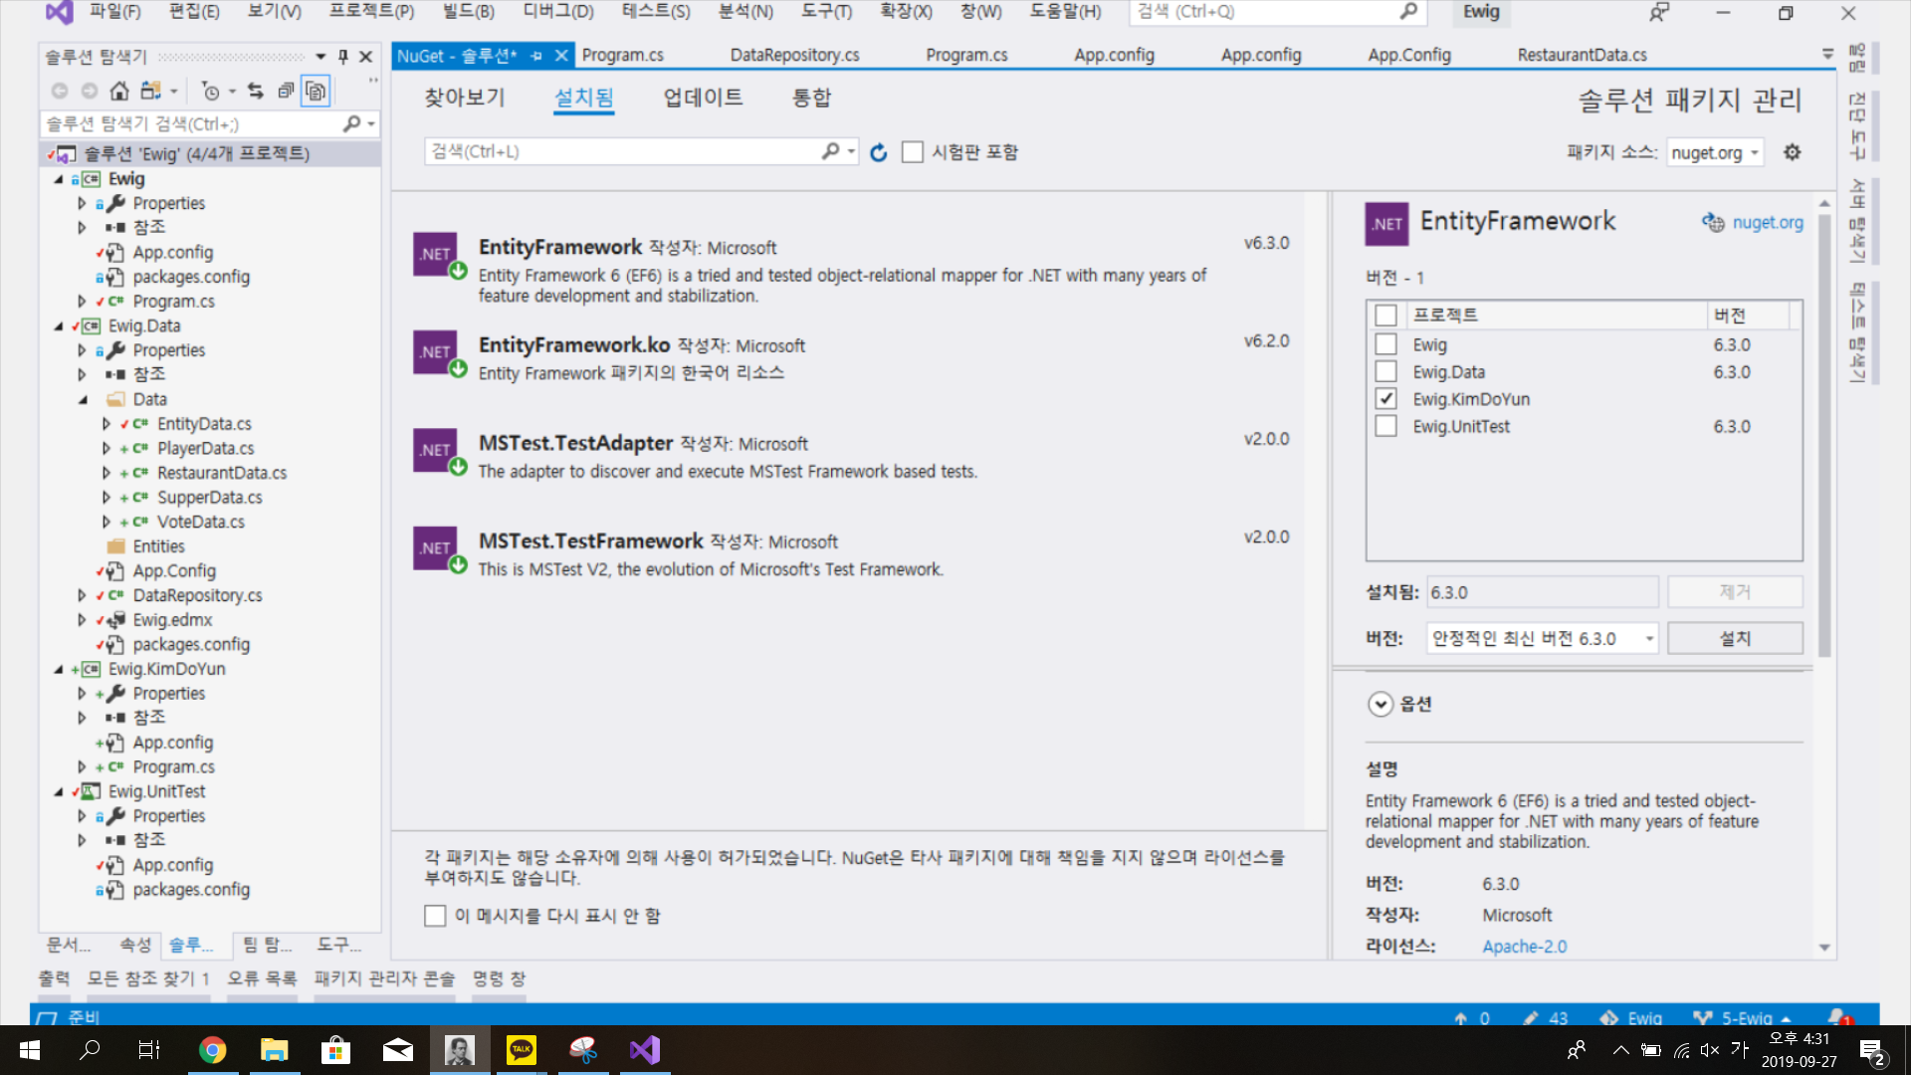Open KakaoTalk from the taskbar

point(521,1050)
